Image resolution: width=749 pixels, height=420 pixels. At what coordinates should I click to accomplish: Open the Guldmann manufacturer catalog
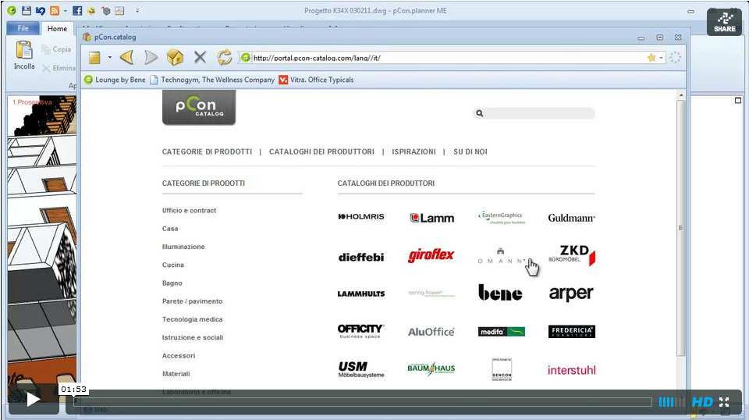click(571, 218)
